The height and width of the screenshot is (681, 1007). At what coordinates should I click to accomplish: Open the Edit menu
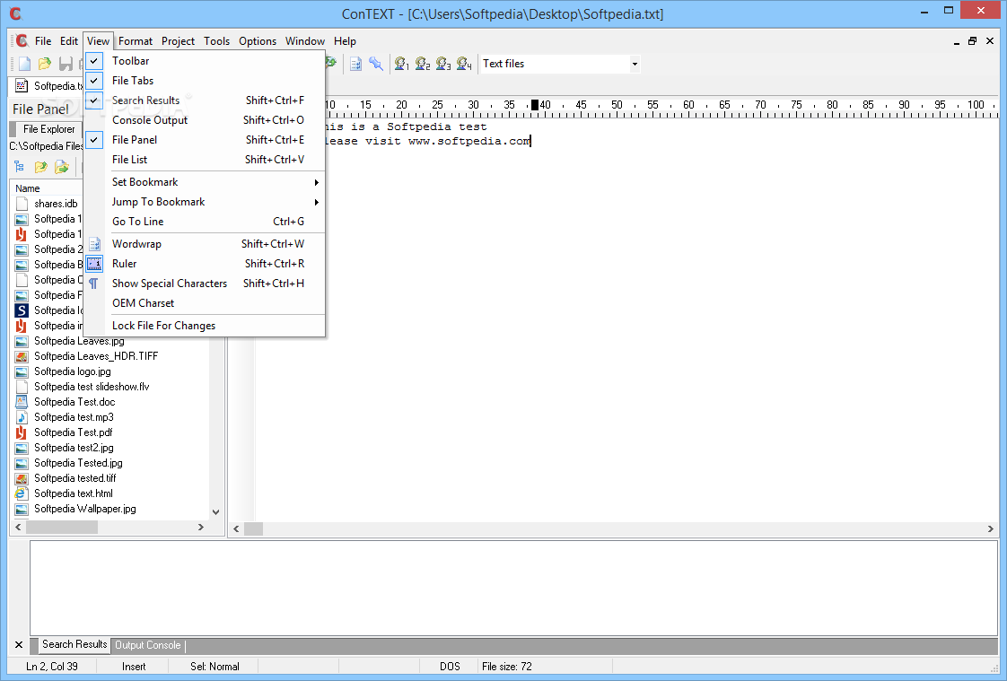tap(69, 41)
